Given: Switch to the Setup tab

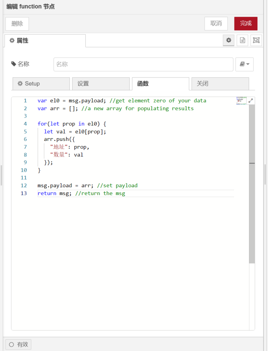Looking at the screenshot, I should pos(41,84).
